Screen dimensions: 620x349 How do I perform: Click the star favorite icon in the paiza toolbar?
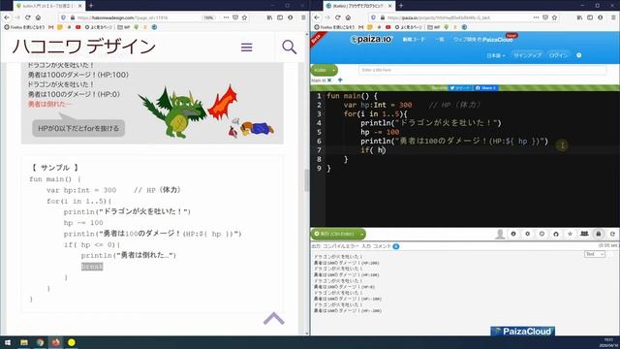click(570, 234)
